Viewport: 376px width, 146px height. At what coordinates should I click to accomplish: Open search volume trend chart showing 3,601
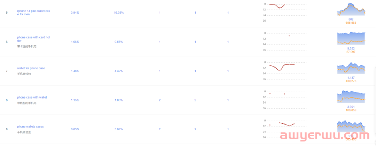tap(351, 97)
